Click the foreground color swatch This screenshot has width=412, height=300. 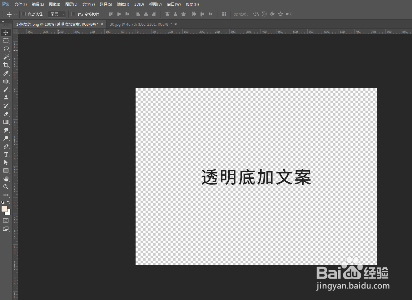point(4,209)
